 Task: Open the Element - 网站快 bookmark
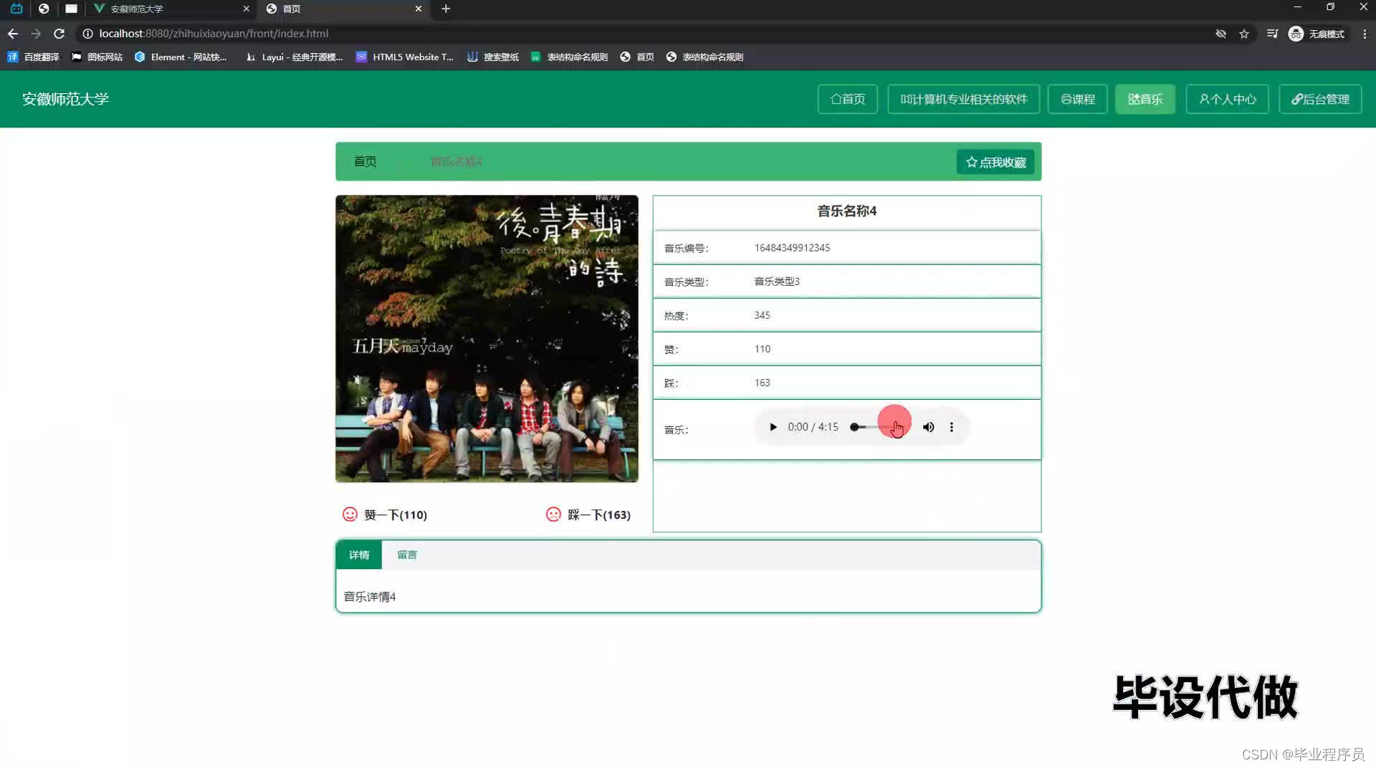coord(181,57)
